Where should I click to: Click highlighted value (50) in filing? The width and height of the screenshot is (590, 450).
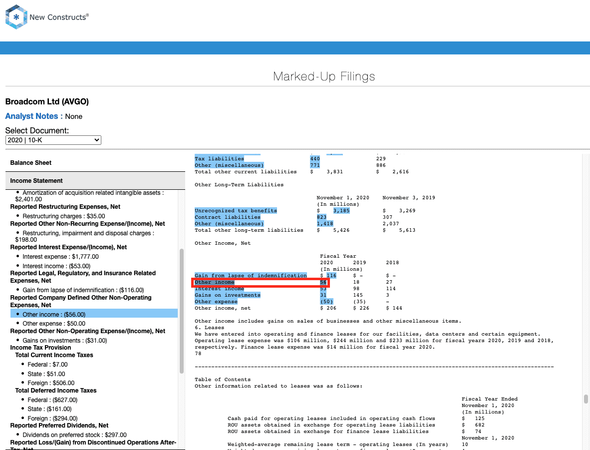pos(326,302)
